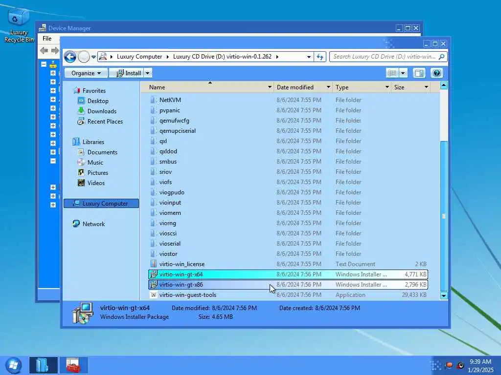The width and height of the screenshot is (501, 375).
Task: Switch to the Explorer taskbar button
Action: 44,365
